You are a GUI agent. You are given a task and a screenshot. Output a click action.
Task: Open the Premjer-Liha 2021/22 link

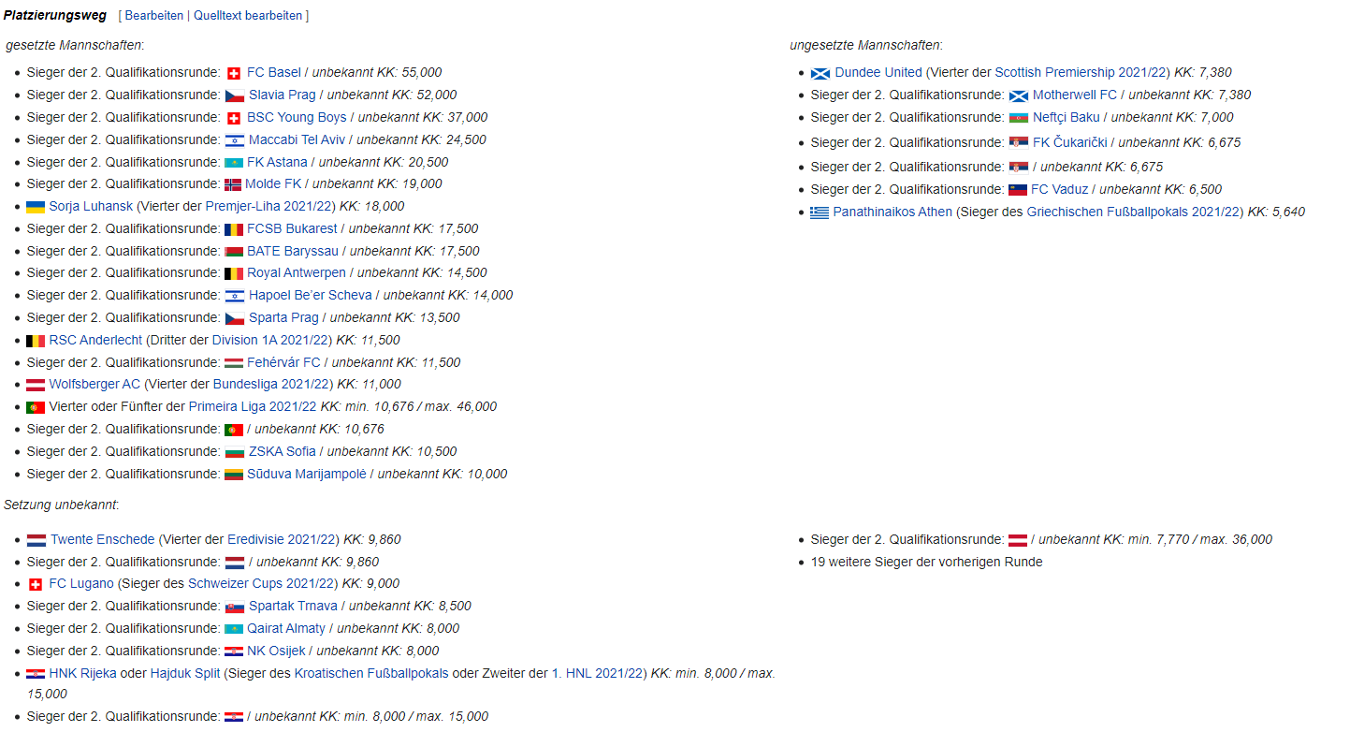(x=270, y=207)
